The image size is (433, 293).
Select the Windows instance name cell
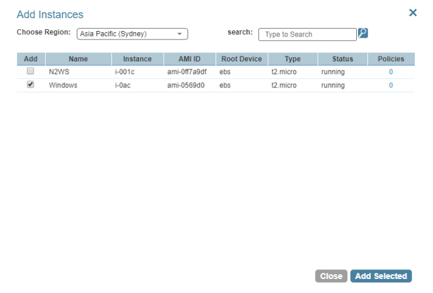point(63,86)
